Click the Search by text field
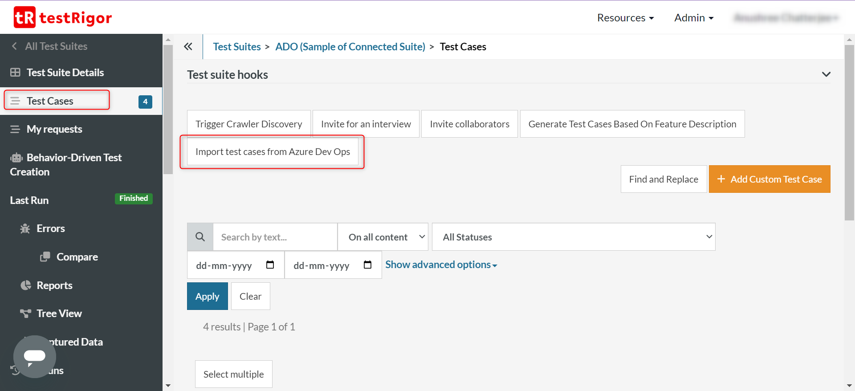This screenshot has width=855, height=391. [275, 237]
